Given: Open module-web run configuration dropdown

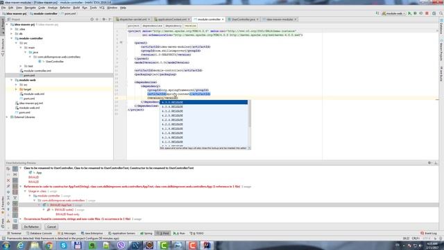Looking at the screenshot, I should coord(393,13).
